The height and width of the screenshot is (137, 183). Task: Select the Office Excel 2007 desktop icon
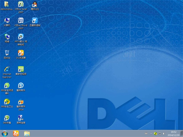click(21, 4)
